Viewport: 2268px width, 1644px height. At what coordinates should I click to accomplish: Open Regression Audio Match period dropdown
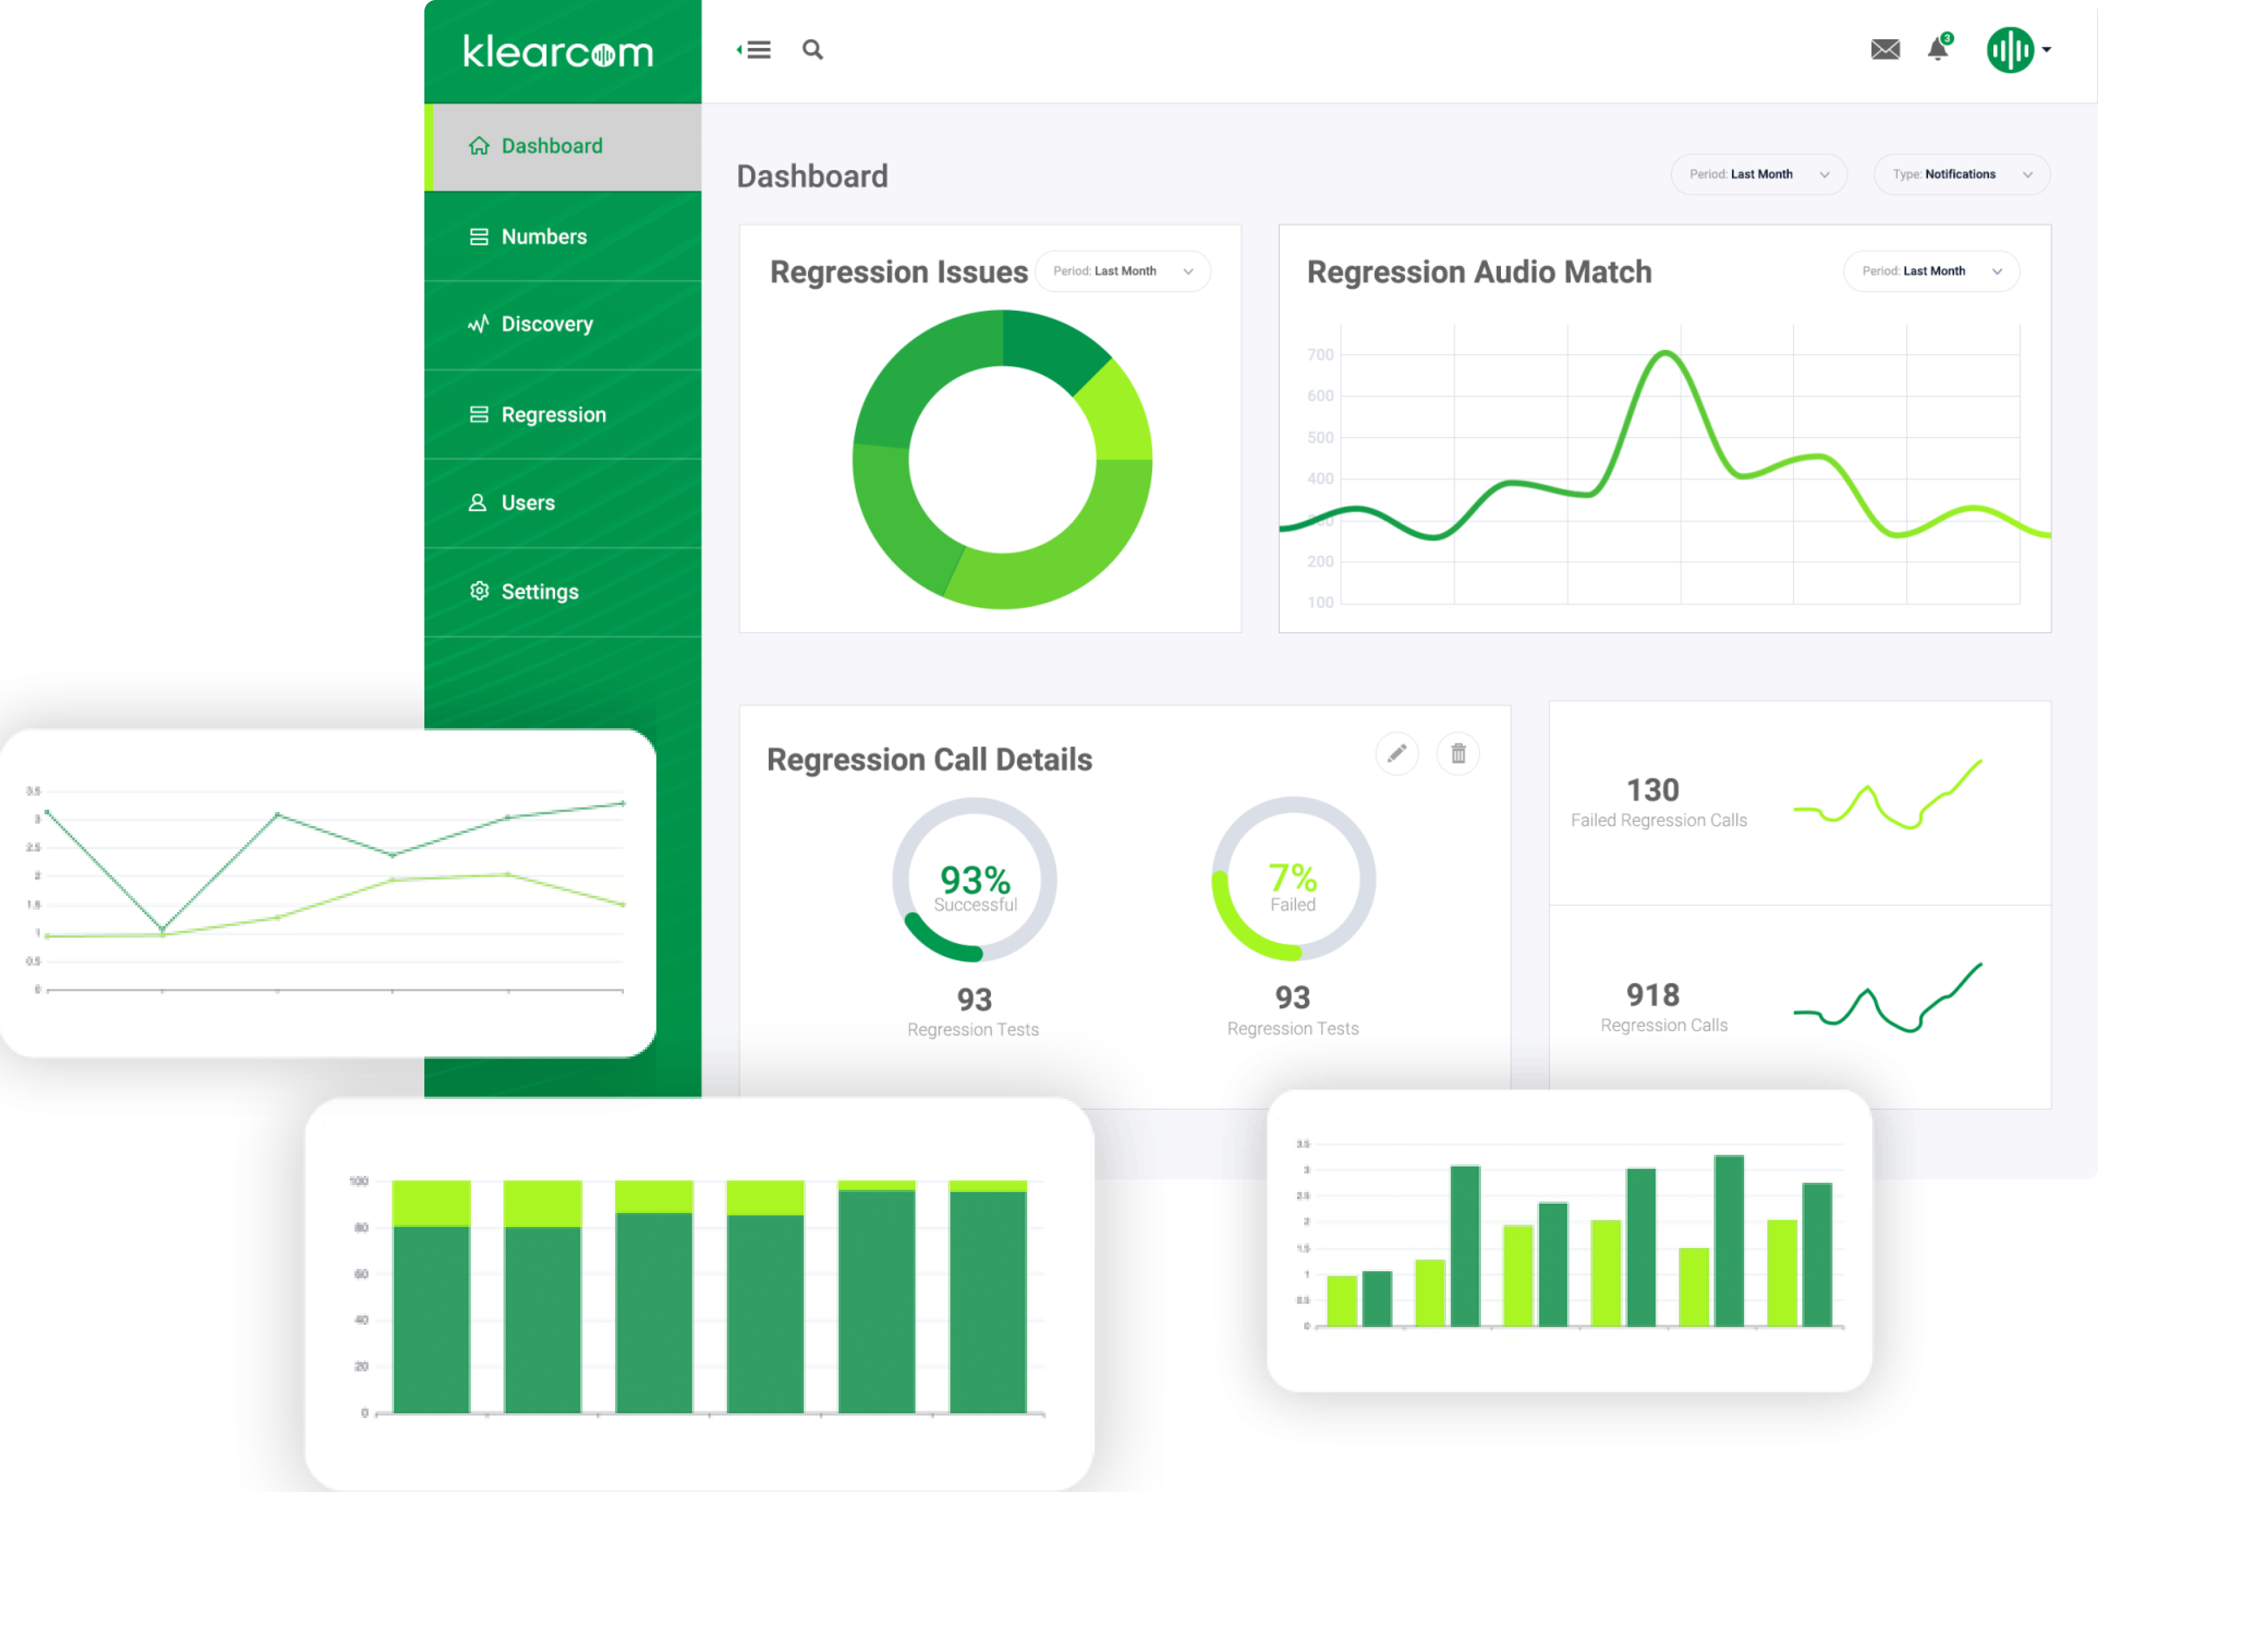1932,271
